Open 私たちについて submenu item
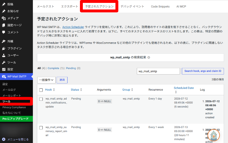228x143 pixels. coord(12,113)
